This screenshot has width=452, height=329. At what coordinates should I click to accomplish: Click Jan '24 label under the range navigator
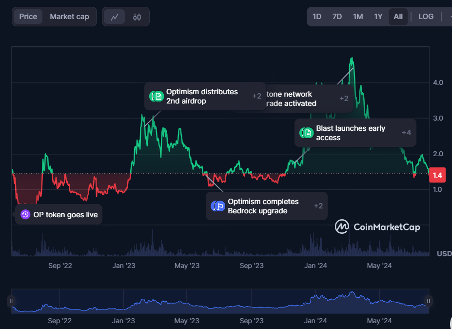[315, 321]
